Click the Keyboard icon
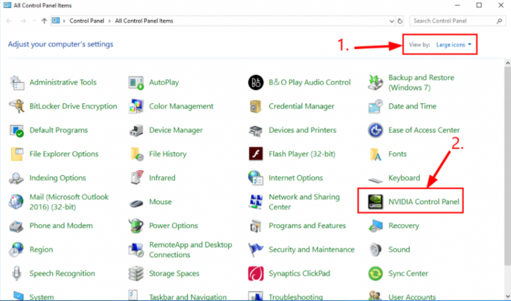 click(375, 180)
